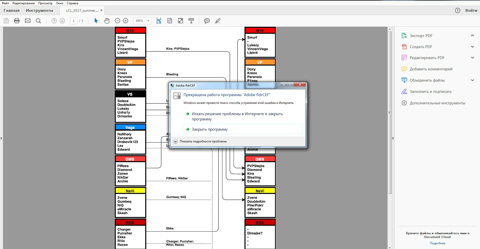The image size is (480, 249).
Task: Click the document vertical scrollbar thumb
Action: tap(389, 113)
